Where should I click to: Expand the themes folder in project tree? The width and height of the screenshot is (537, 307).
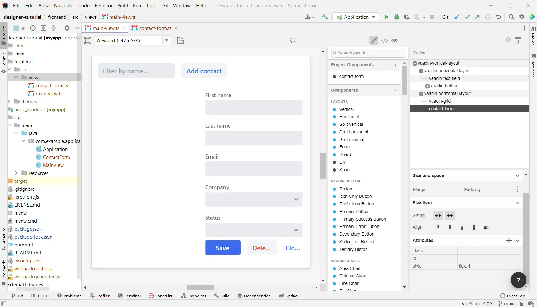9,102
